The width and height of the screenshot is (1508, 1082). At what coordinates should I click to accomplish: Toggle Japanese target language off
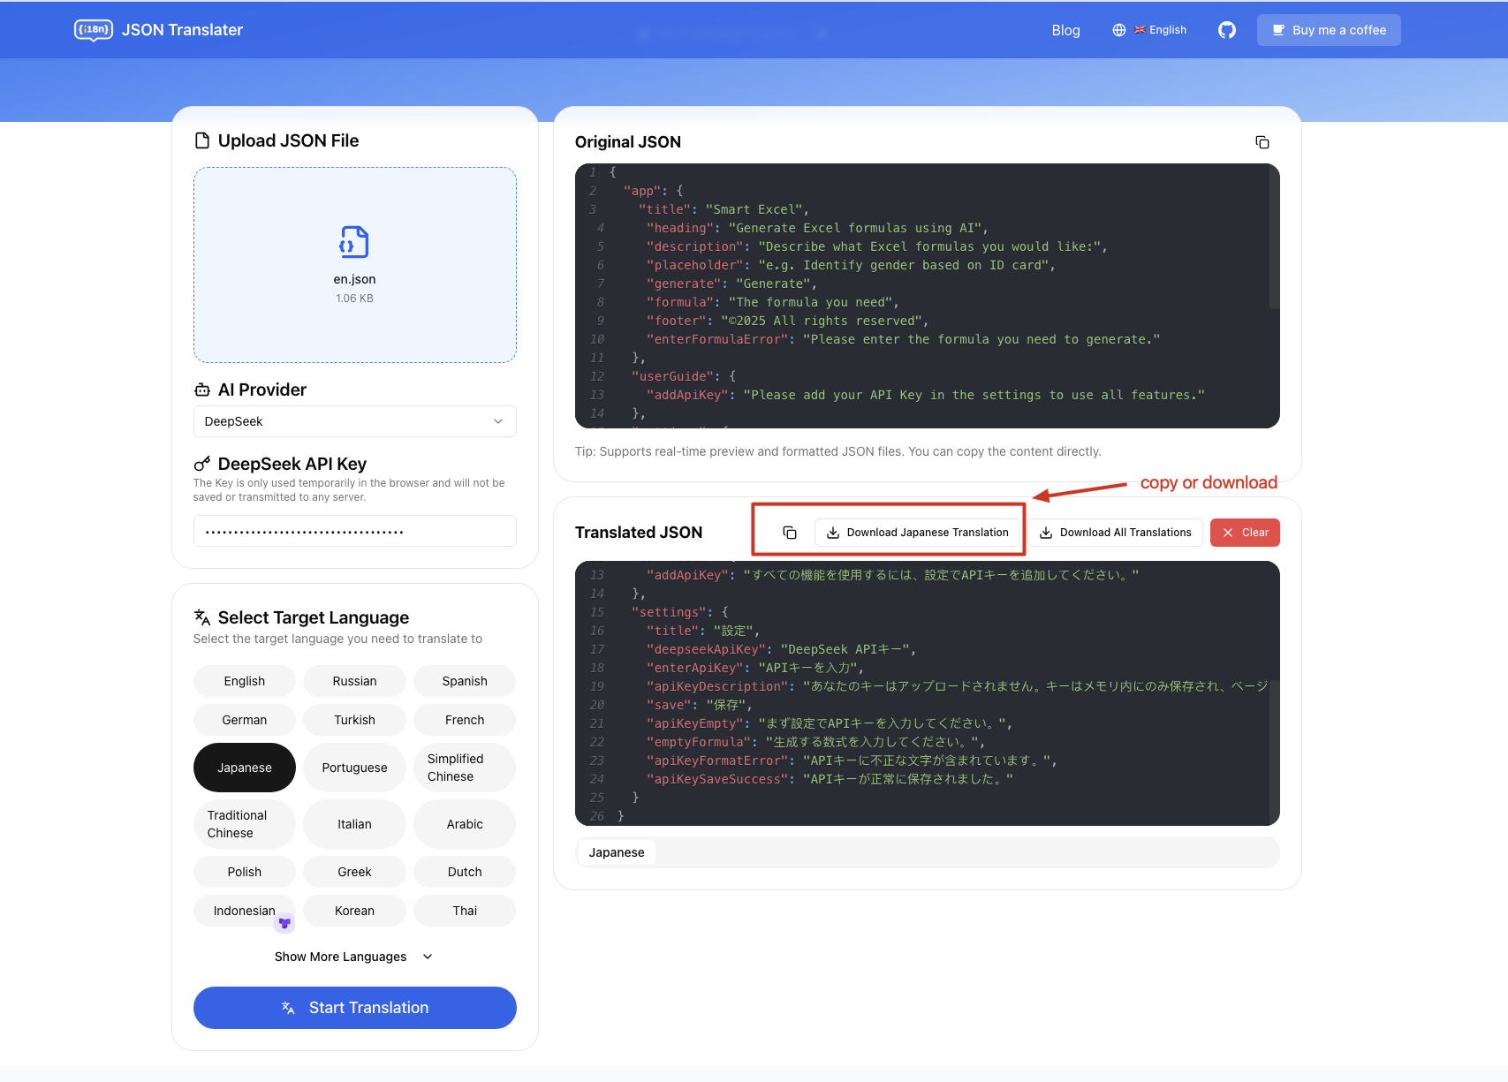click(245, 768)
